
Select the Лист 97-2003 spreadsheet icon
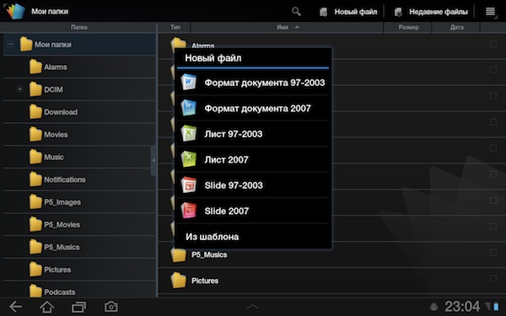tap(188, 133)
